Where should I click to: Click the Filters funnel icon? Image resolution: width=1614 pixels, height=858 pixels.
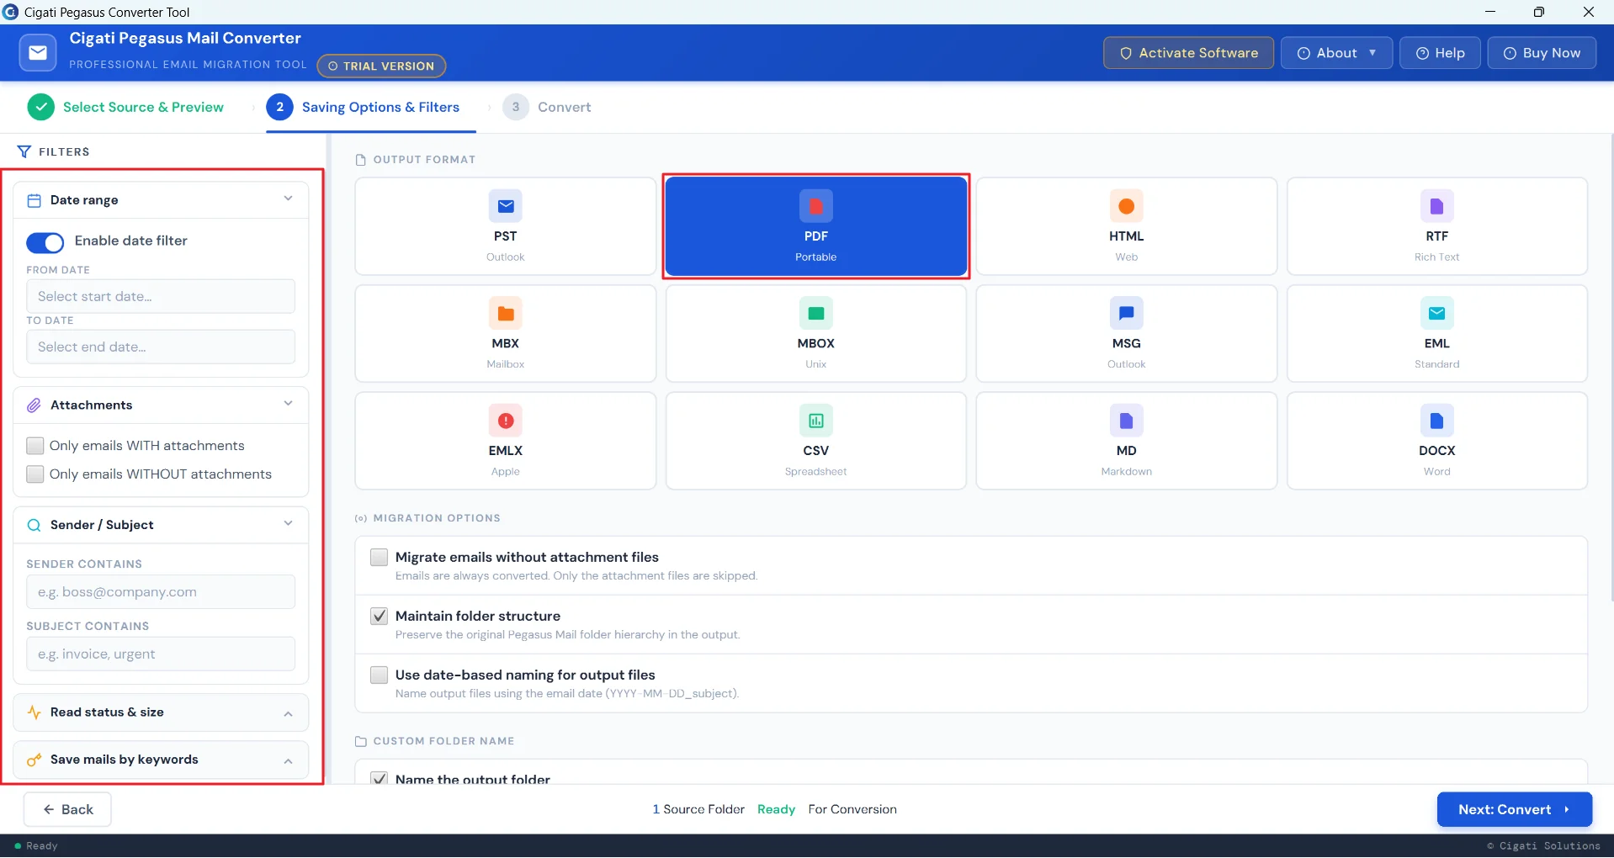coord(24,151)
